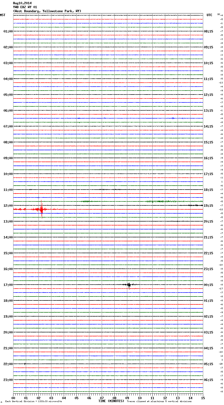Select the 11:00 MST time label

[x=8, y=190]
